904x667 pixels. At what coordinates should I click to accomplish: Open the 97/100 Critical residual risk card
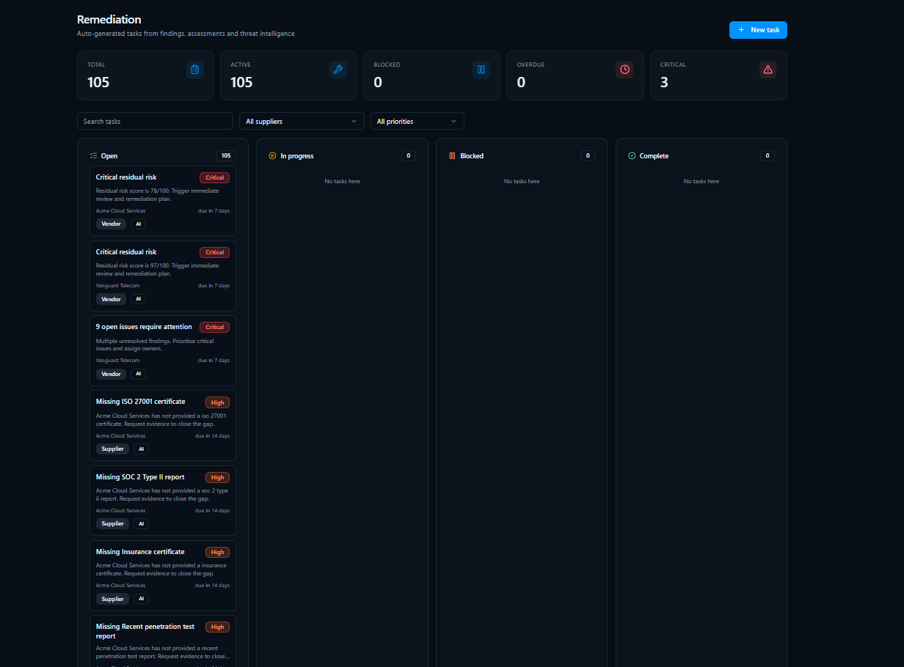point(163,276)
